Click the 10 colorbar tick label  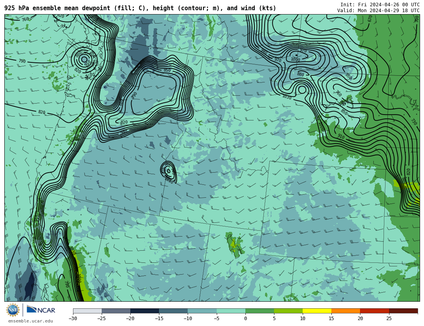tap(303, 319)
